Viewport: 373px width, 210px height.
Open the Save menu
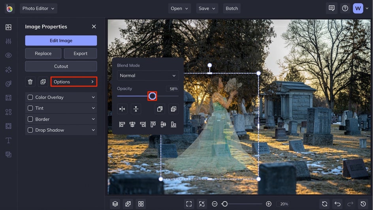(207, 8)
